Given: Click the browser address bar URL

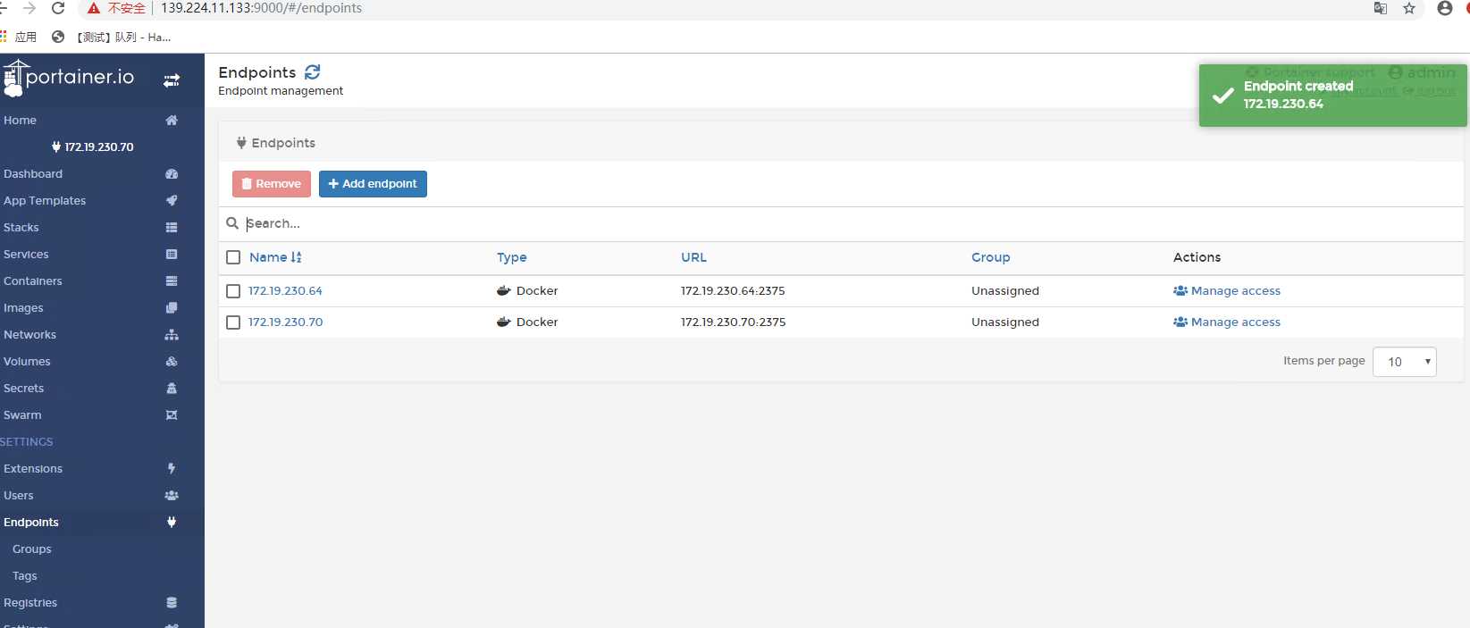Looking at the screenshot, I should tap(262, 8).
